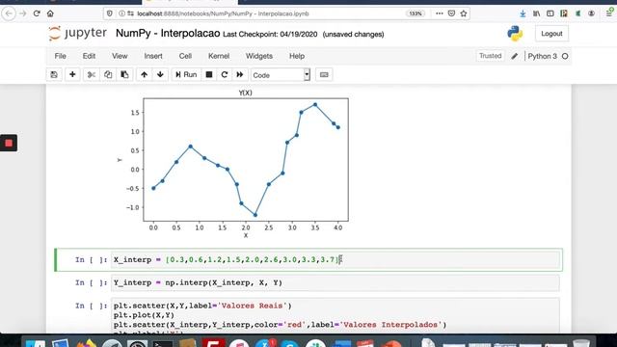Go forward in browser history
This screenshot has width=617, height=347.
[x=23, y=13]
